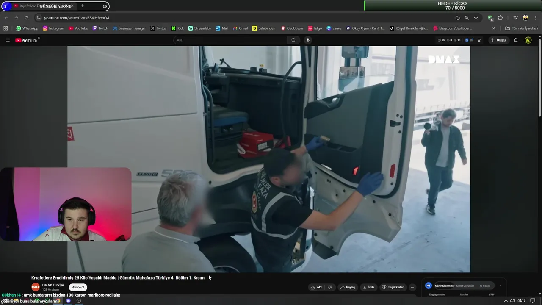The image size is (542, 305).
Task: Open the YouTube account avatar menu
Action: click(528, 40)
